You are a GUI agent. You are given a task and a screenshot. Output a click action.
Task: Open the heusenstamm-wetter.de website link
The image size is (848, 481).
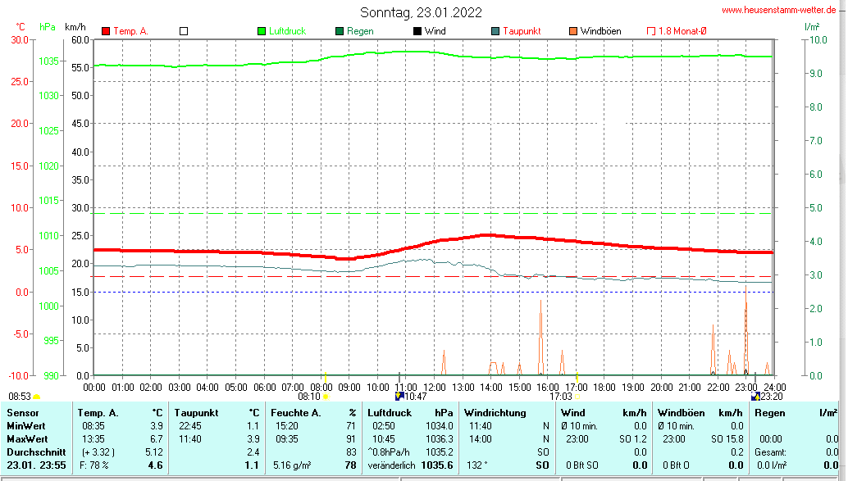(x=778, y=10)
